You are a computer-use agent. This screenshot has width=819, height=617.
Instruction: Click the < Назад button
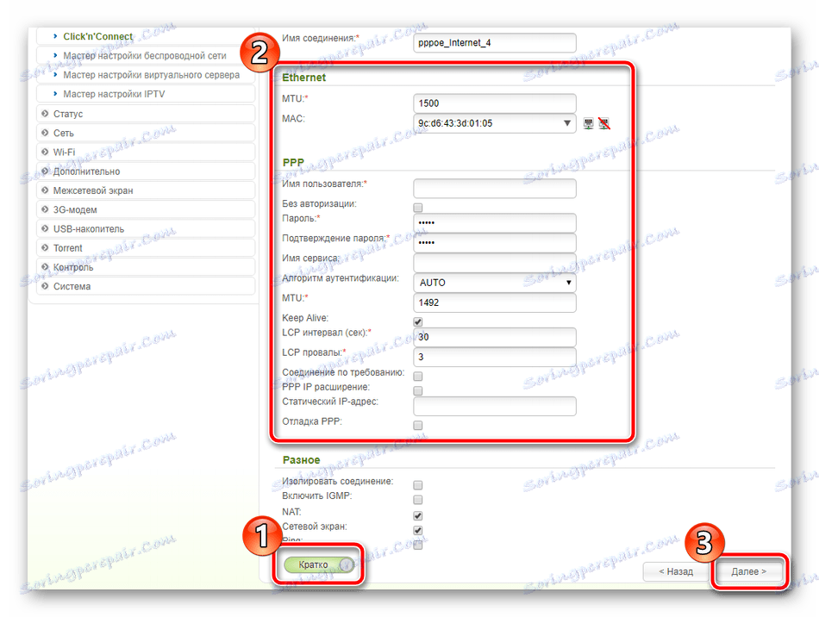coord(676,571)
